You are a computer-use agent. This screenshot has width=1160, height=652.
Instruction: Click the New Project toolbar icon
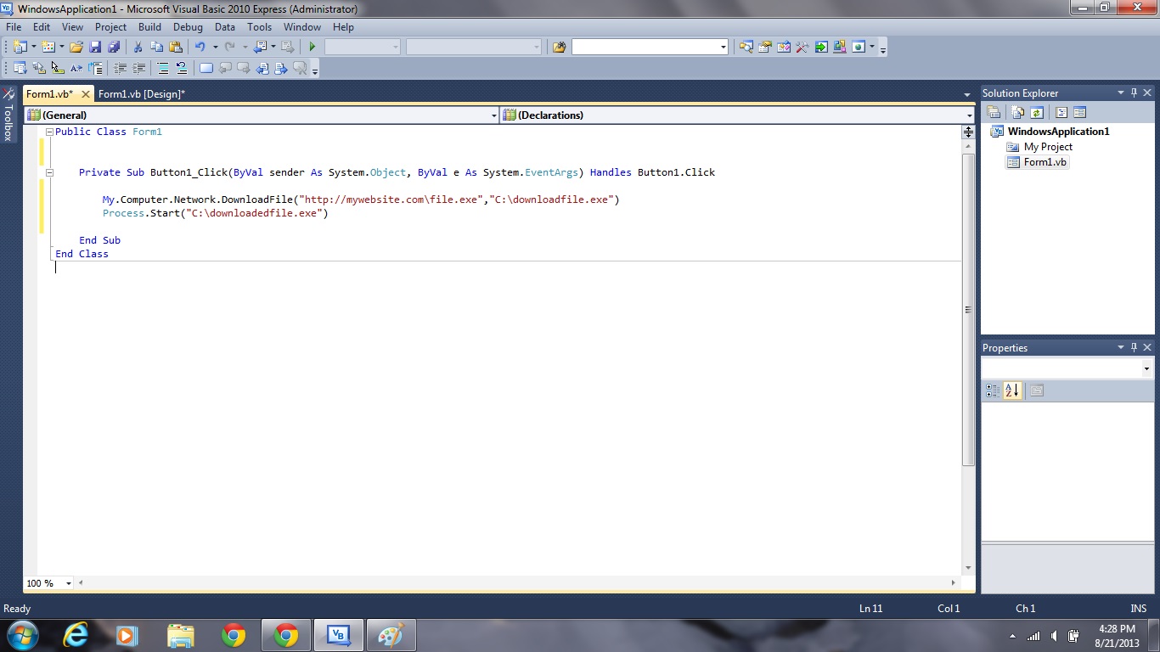click(x=20, y=48)
